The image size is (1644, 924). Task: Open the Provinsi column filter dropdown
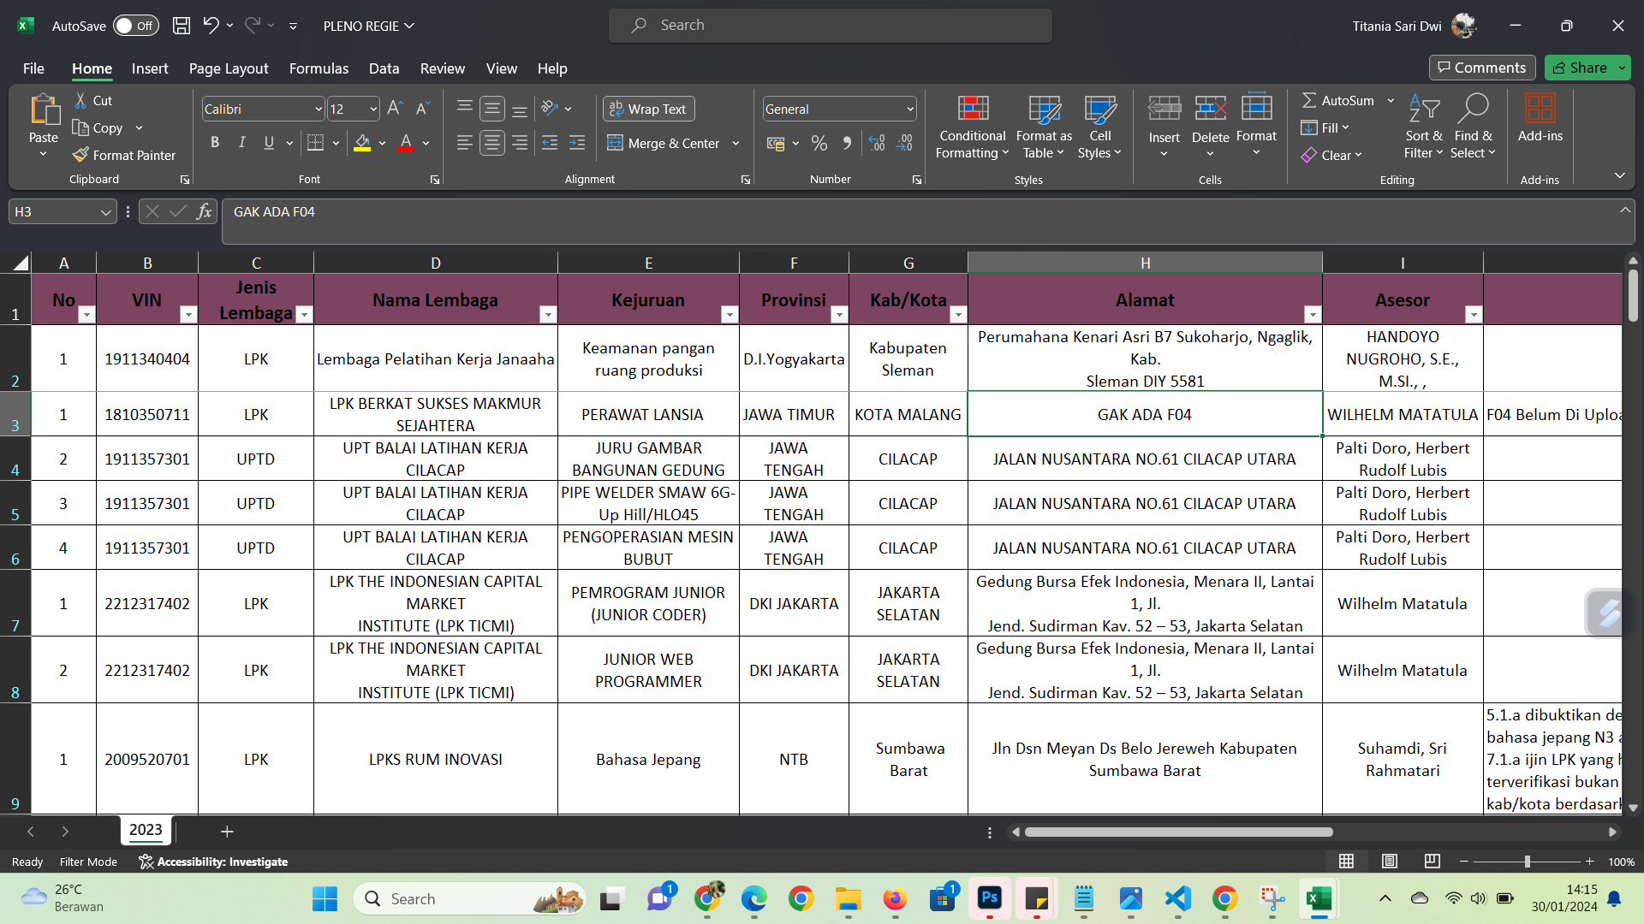(x=839, y=315)
